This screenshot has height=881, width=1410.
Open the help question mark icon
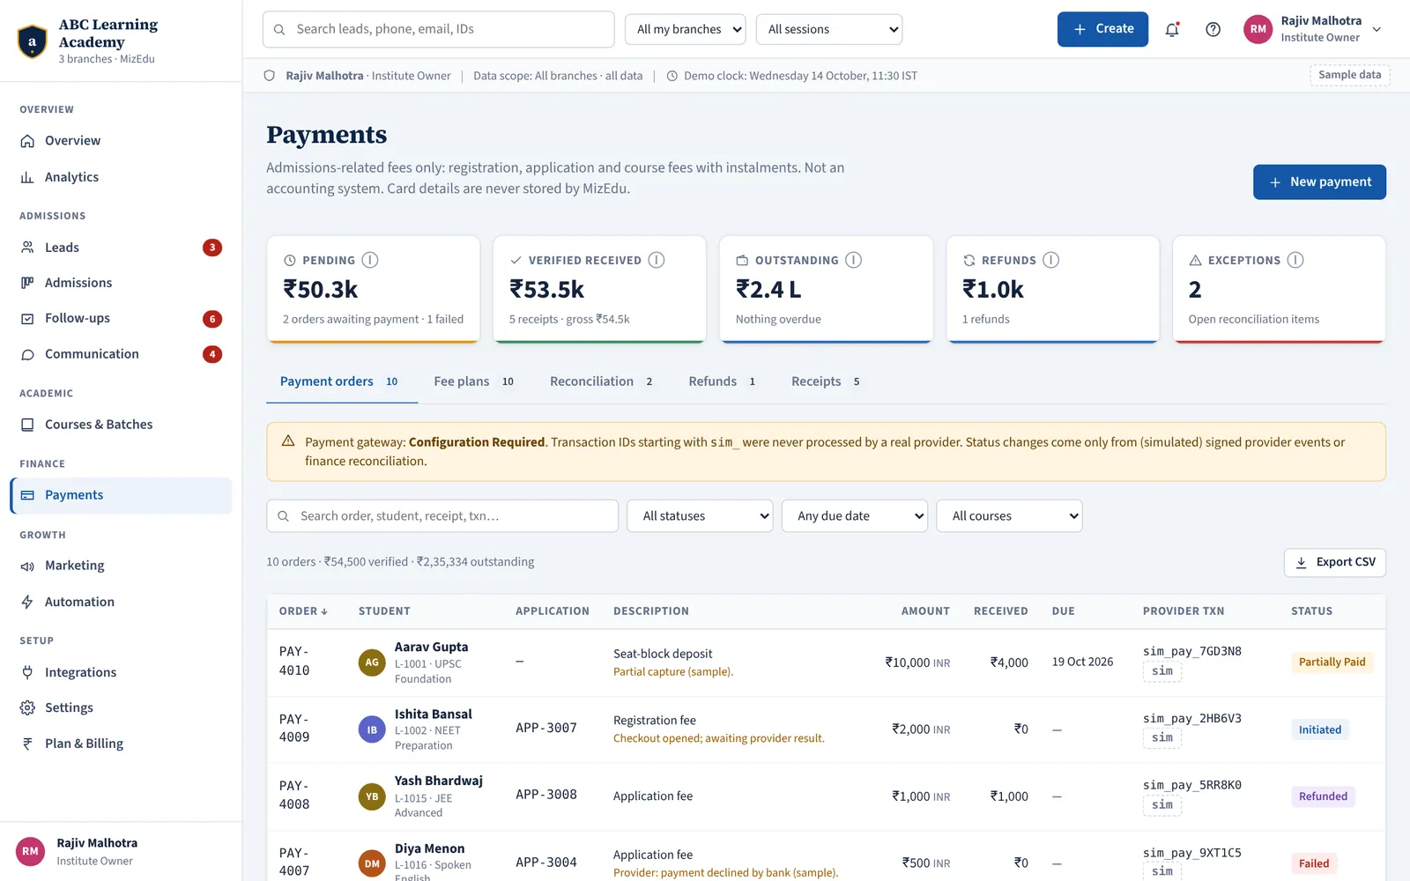click(1213, 29)
